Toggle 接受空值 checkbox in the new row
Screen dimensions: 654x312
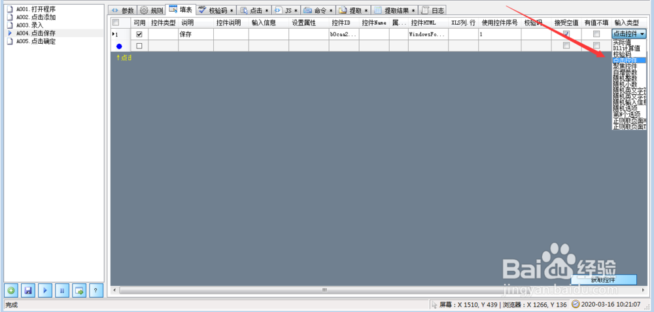pyautogui.click(x=566, y=45)
